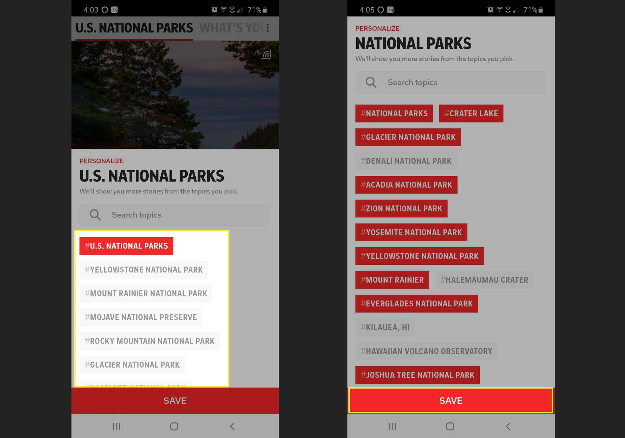Screen dimensions: 625x438
Task: Toggle the #JOSHUA TREE NATIONAL PARK topic
Action: (x=417, y=375)
